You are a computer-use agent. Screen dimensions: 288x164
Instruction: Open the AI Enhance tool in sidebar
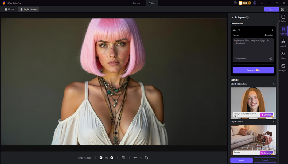click(x=283, y=18)
